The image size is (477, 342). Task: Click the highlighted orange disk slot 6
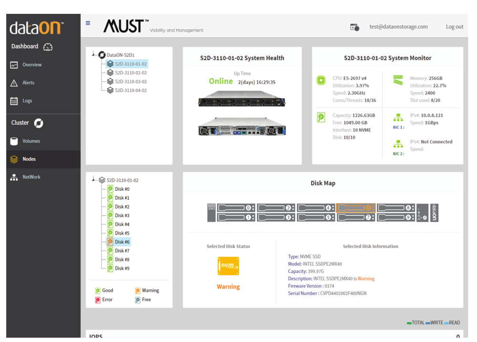(356, 208)
